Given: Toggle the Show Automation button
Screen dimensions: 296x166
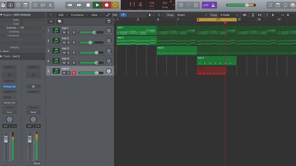Looking at the screenshot, I should [x=108, y=15].
